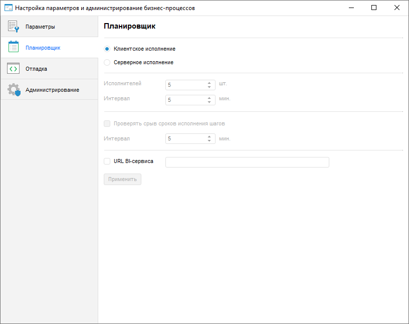Open the Параметры tab

[x=40, y=27]
